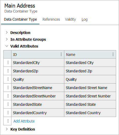
Task: Open row menu for StandardizedCity
Action: coord(8,62)
